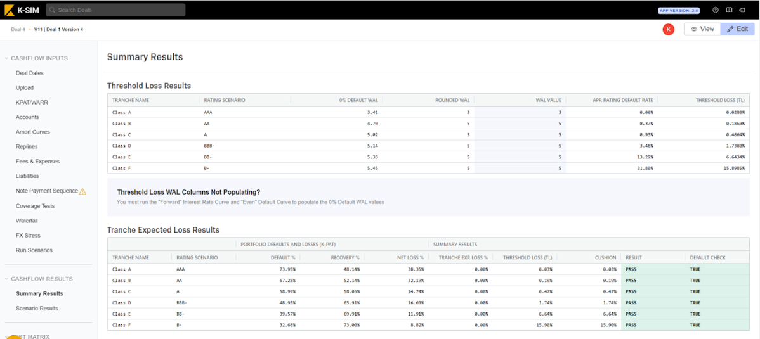Screen dimensions: 760x339
Task: Edit WAL Value cell for Class A
Action: click(x=520, y=112)
